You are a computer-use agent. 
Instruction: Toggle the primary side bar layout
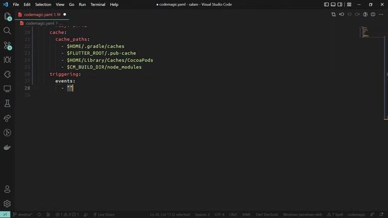326,4
